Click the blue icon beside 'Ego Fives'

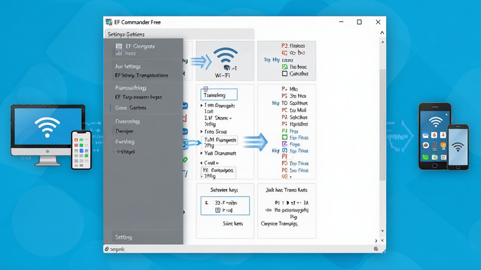[285, 150]
